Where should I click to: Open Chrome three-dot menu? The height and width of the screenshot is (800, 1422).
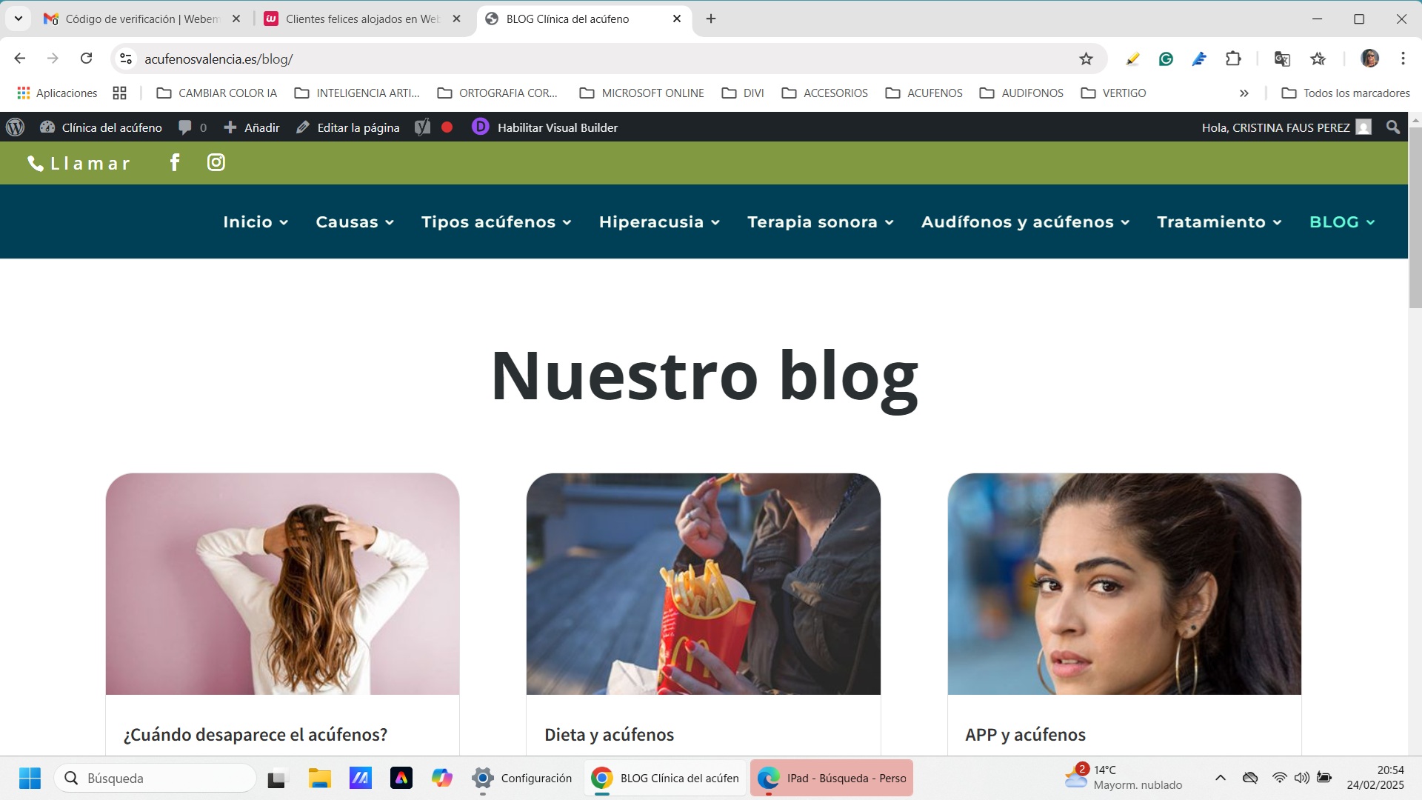pyautogui.click(x=1403, y=59)
